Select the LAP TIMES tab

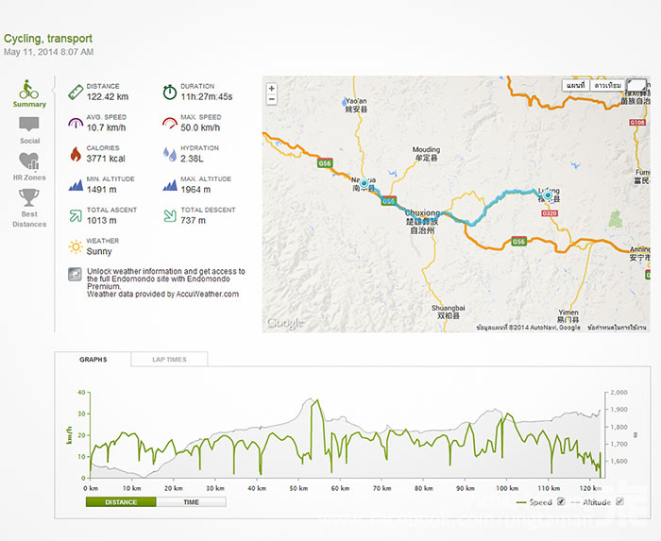[x=169, y=360]
